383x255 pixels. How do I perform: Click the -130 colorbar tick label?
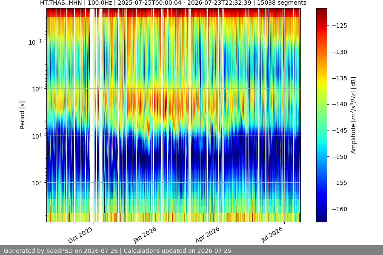(x=340, y=52)
